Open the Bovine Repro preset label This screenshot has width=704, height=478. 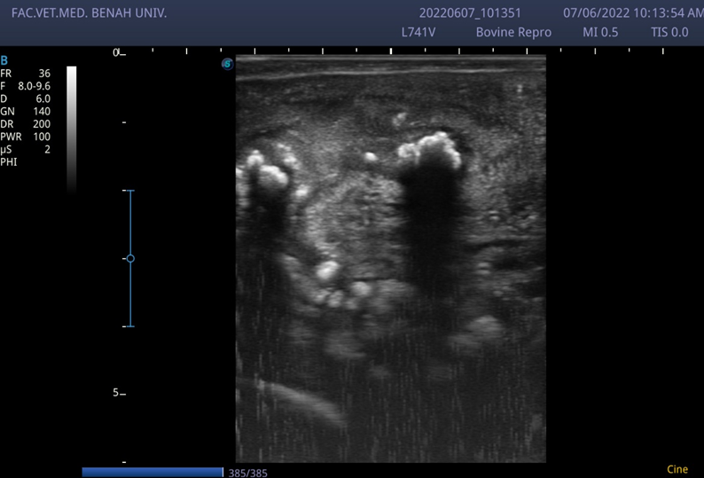pyautogui.click(x=513, y=32)
